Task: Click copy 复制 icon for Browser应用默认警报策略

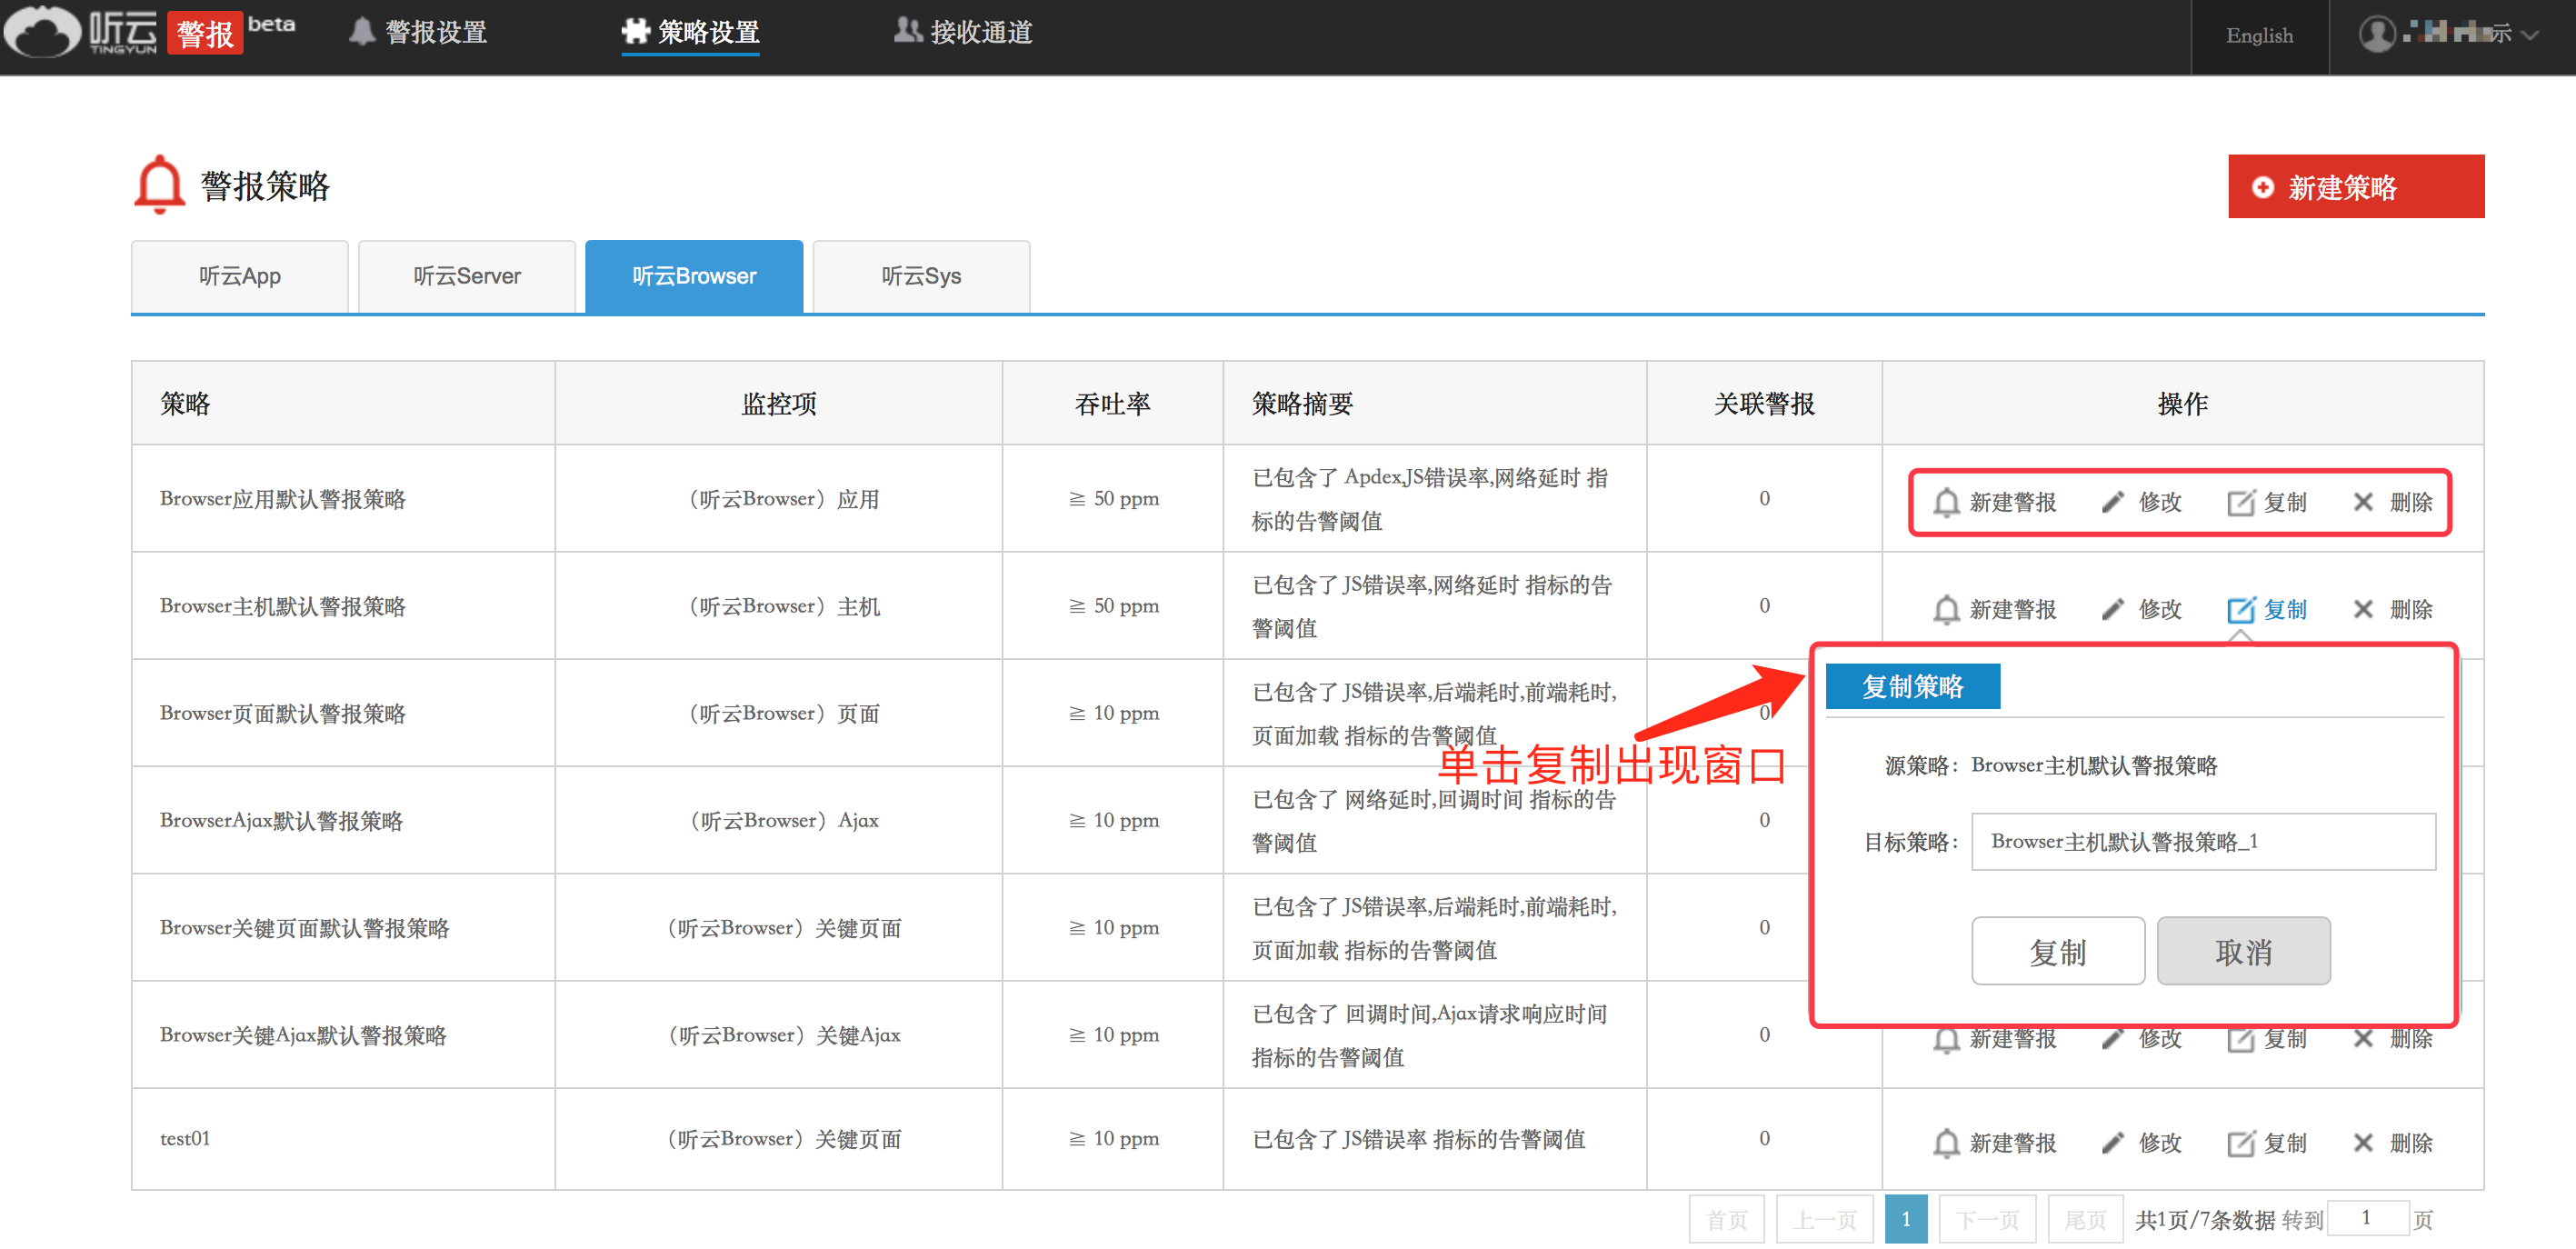Action: (x=2241, y=502)
